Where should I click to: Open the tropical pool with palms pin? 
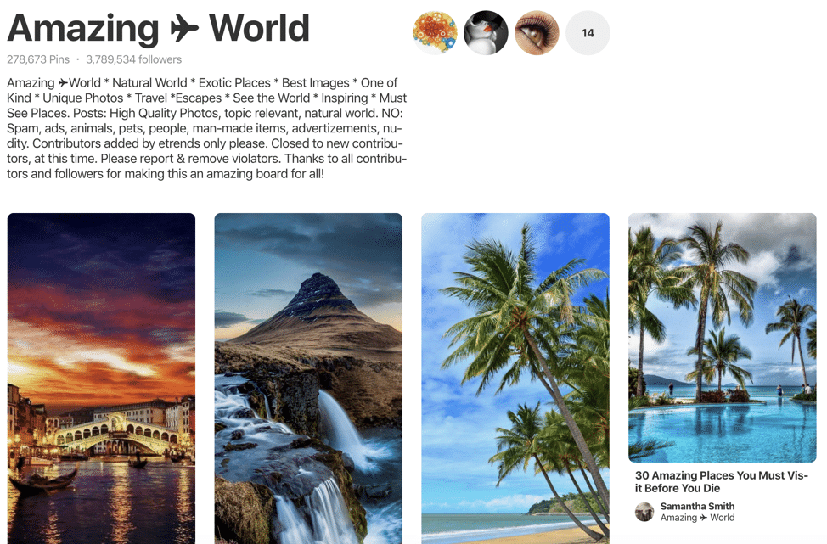click(x=723, y=338)
